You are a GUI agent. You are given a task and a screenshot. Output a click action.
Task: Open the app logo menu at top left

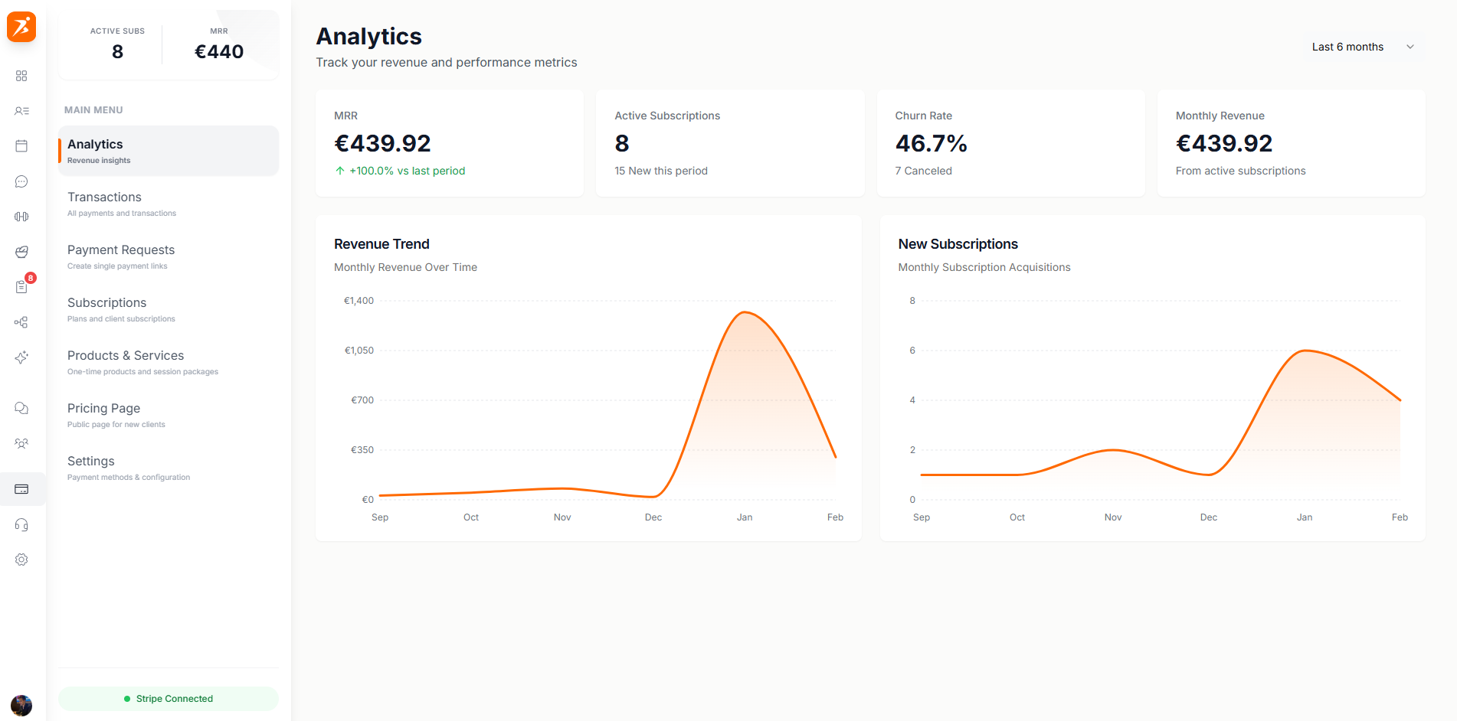(21, 27)
